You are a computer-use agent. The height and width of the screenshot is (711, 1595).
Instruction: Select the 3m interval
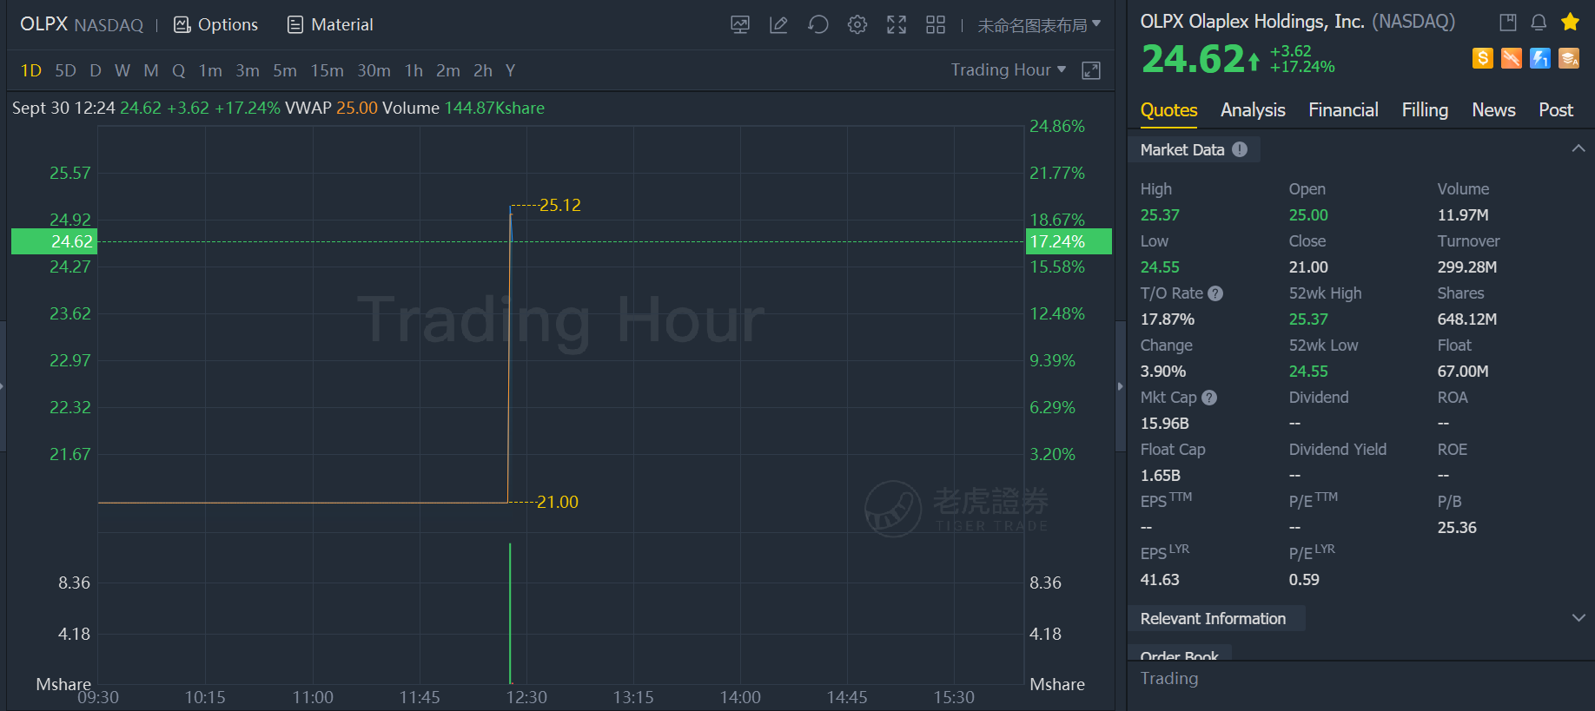(x=248, y=70)
